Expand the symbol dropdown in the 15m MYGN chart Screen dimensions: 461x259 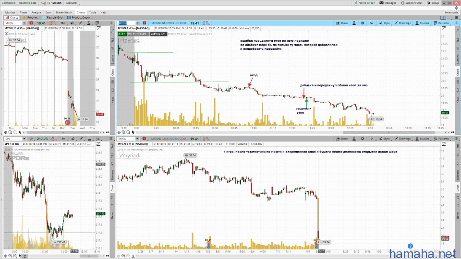pyautogui.click(x=24, y=23)
